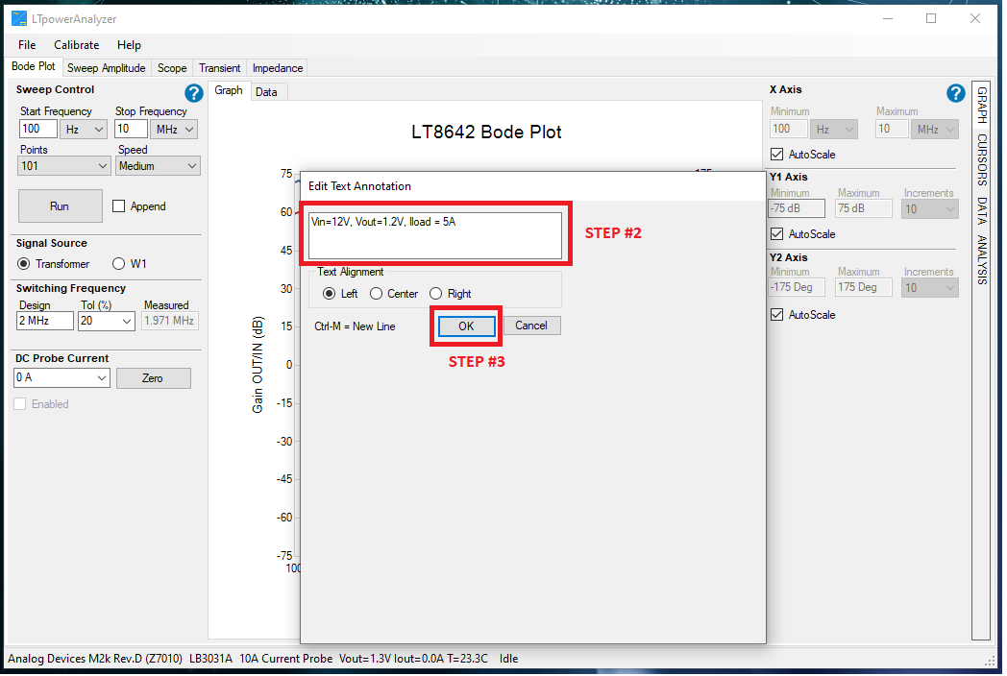Select the W1 signal source
Image resolution: width=1007 pixels, height=676 pixels.
point(118,264)
